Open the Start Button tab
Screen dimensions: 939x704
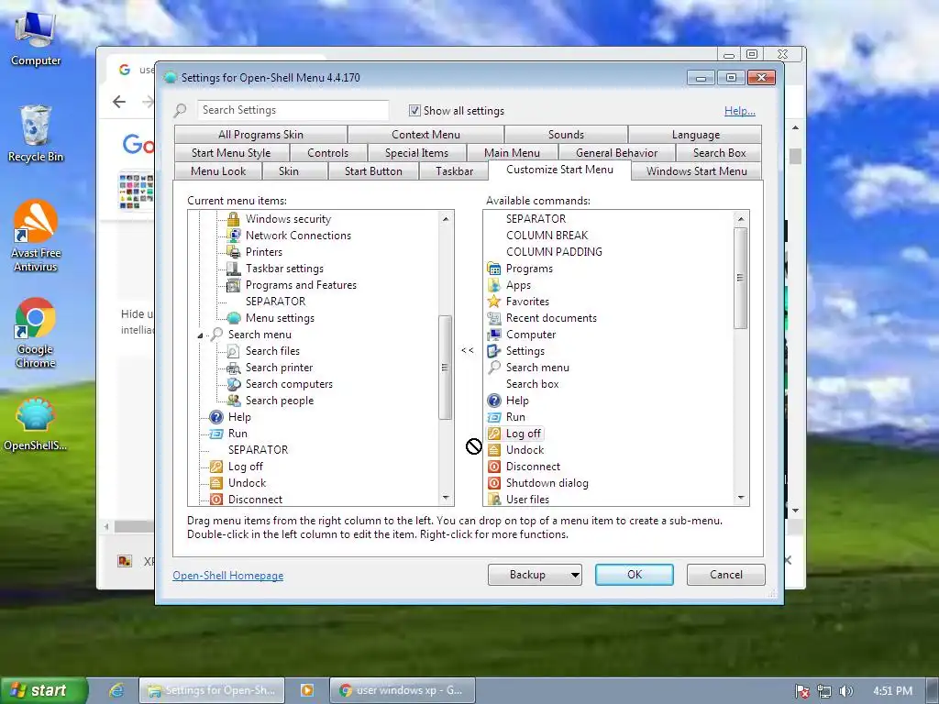[x=373, y=171]
